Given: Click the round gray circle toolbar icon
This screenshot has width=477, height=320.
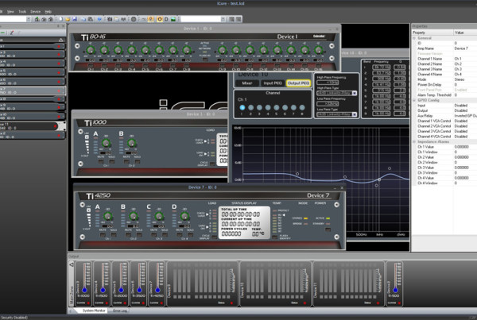Looking at the screenshot, I should 134,19.
